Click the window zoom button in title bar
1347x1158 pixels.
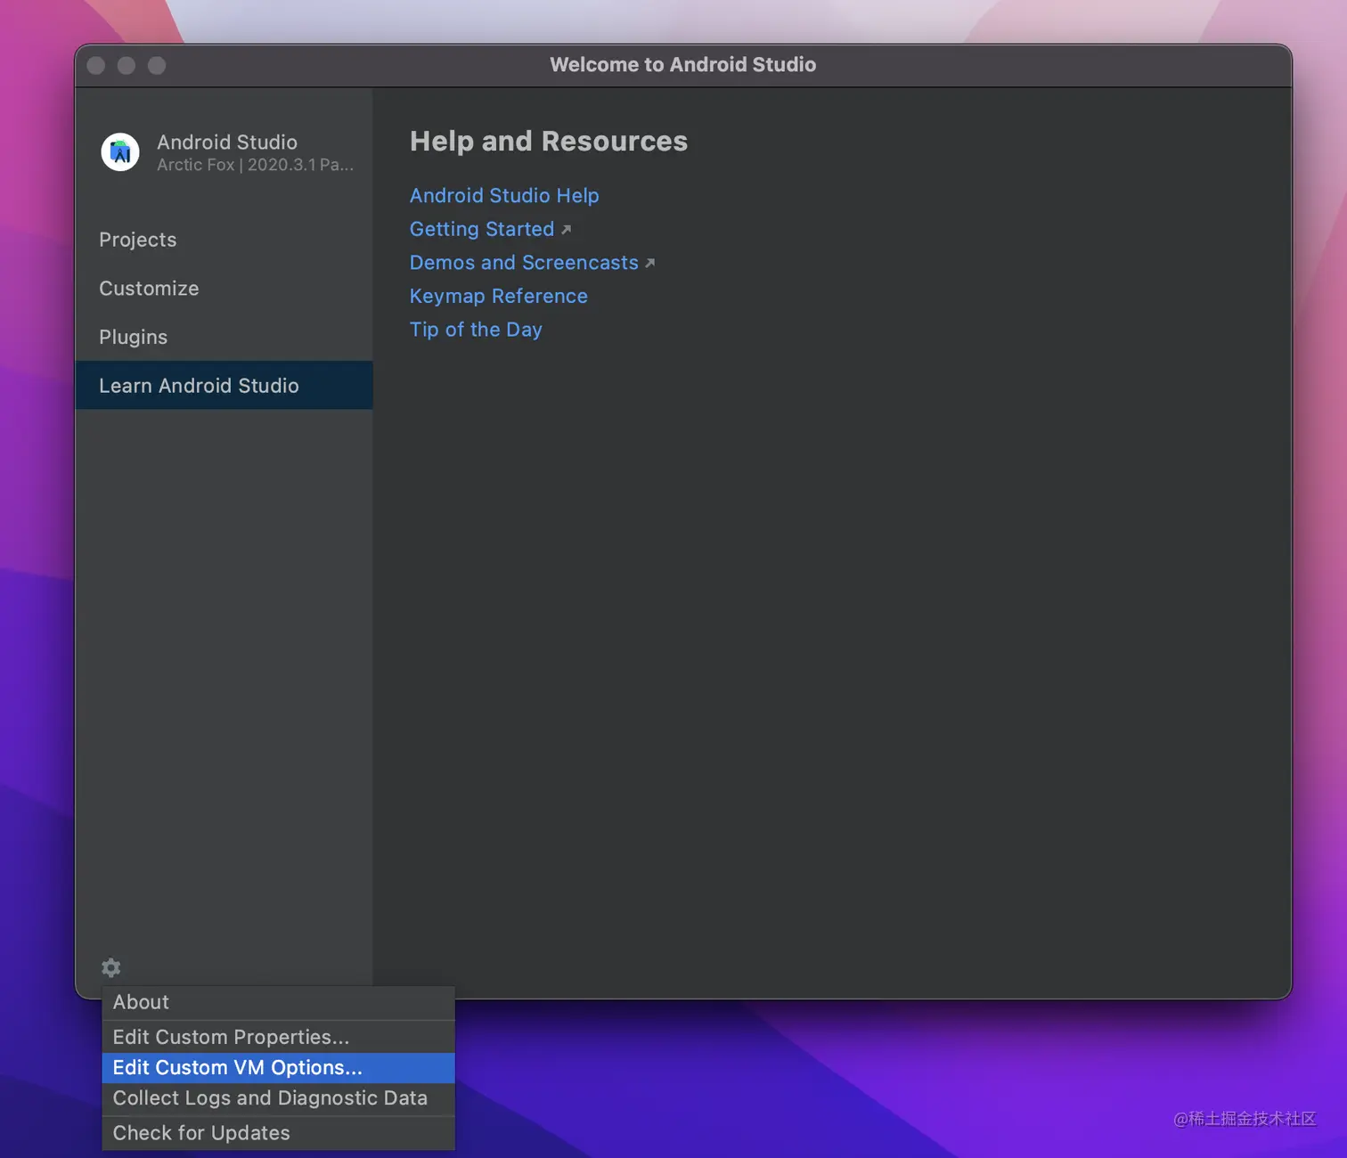click(157, 66)
